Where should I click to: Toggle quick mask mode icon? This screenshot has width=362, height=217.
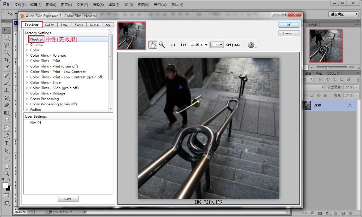coord(6,195)
